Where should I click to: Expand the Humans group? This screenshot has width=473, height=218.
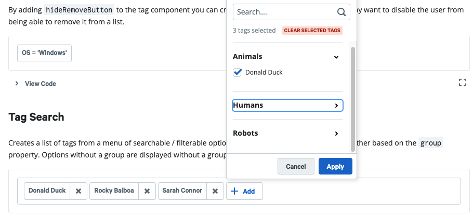click(287, 105)
